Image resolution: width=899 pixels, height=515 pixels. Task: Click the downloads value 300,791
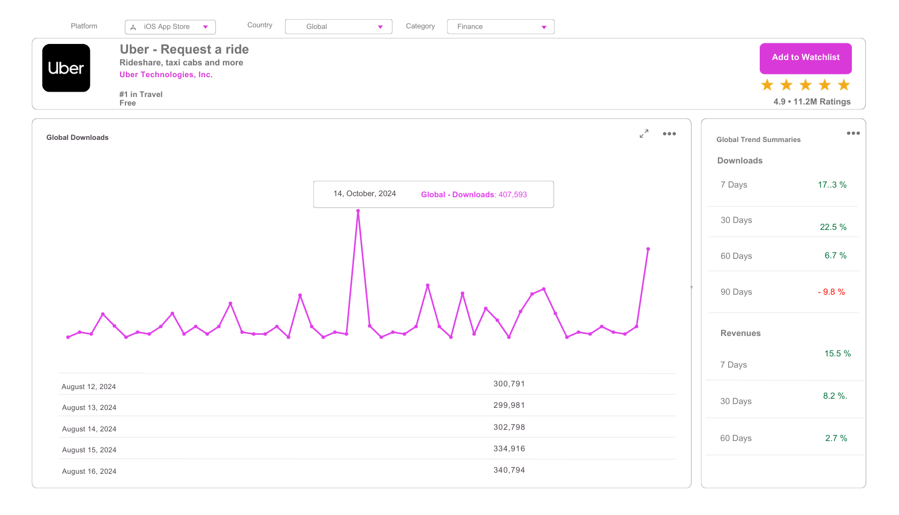point(509,384)
